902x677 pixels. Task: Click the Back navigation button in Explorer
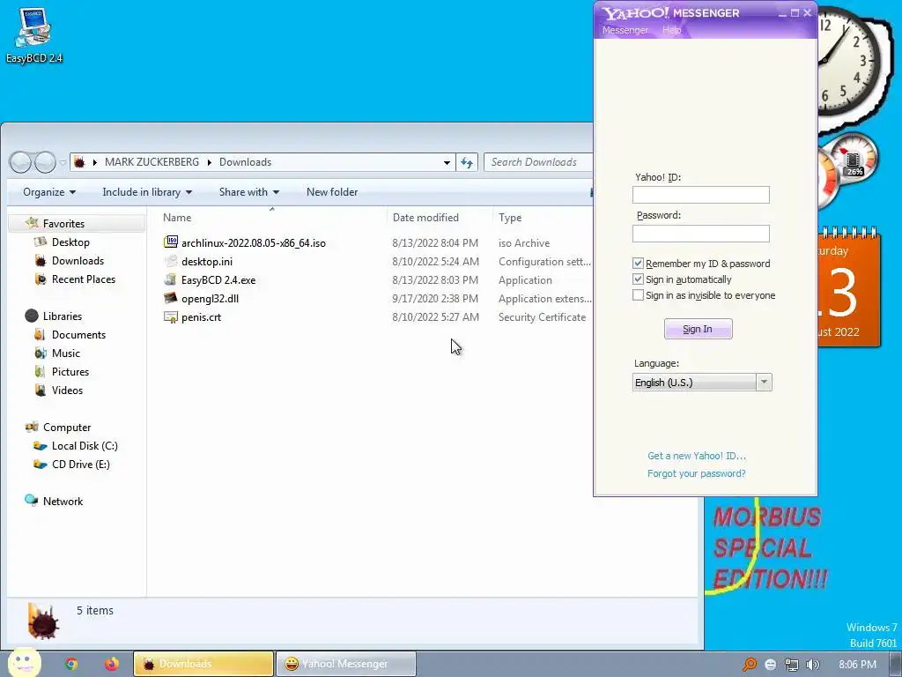[x=21, y=162]
